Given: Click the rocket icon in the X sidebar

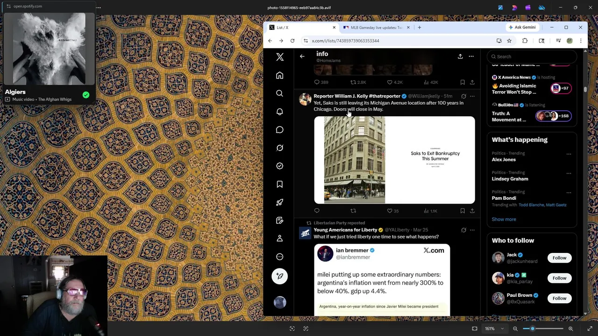Looking at the screenshot, I should tap(279, 202).
